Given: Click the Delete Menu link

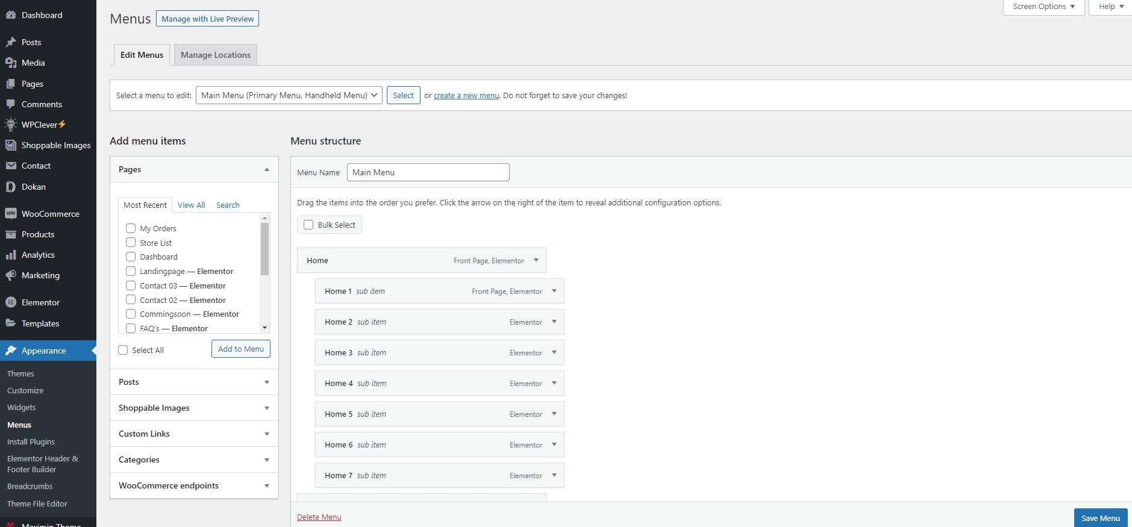Looking at the screenshot, I should point(319,517).
